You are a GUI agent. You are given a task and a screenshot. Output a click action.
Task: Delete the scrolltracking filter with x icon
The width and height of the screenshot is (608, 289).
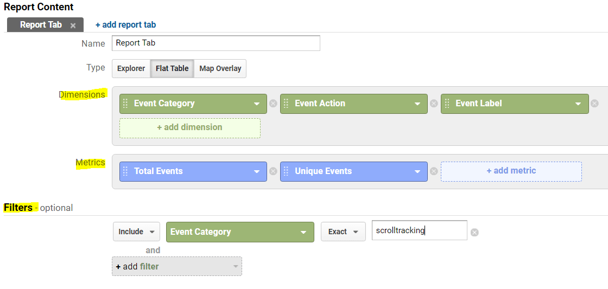coord(474,232)
